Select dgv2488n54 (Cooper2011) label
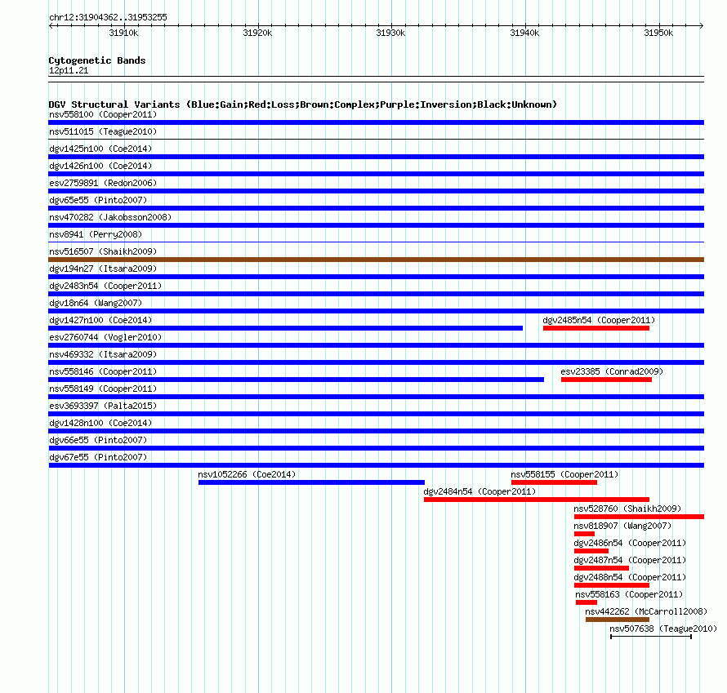 (x=630, y=577)
